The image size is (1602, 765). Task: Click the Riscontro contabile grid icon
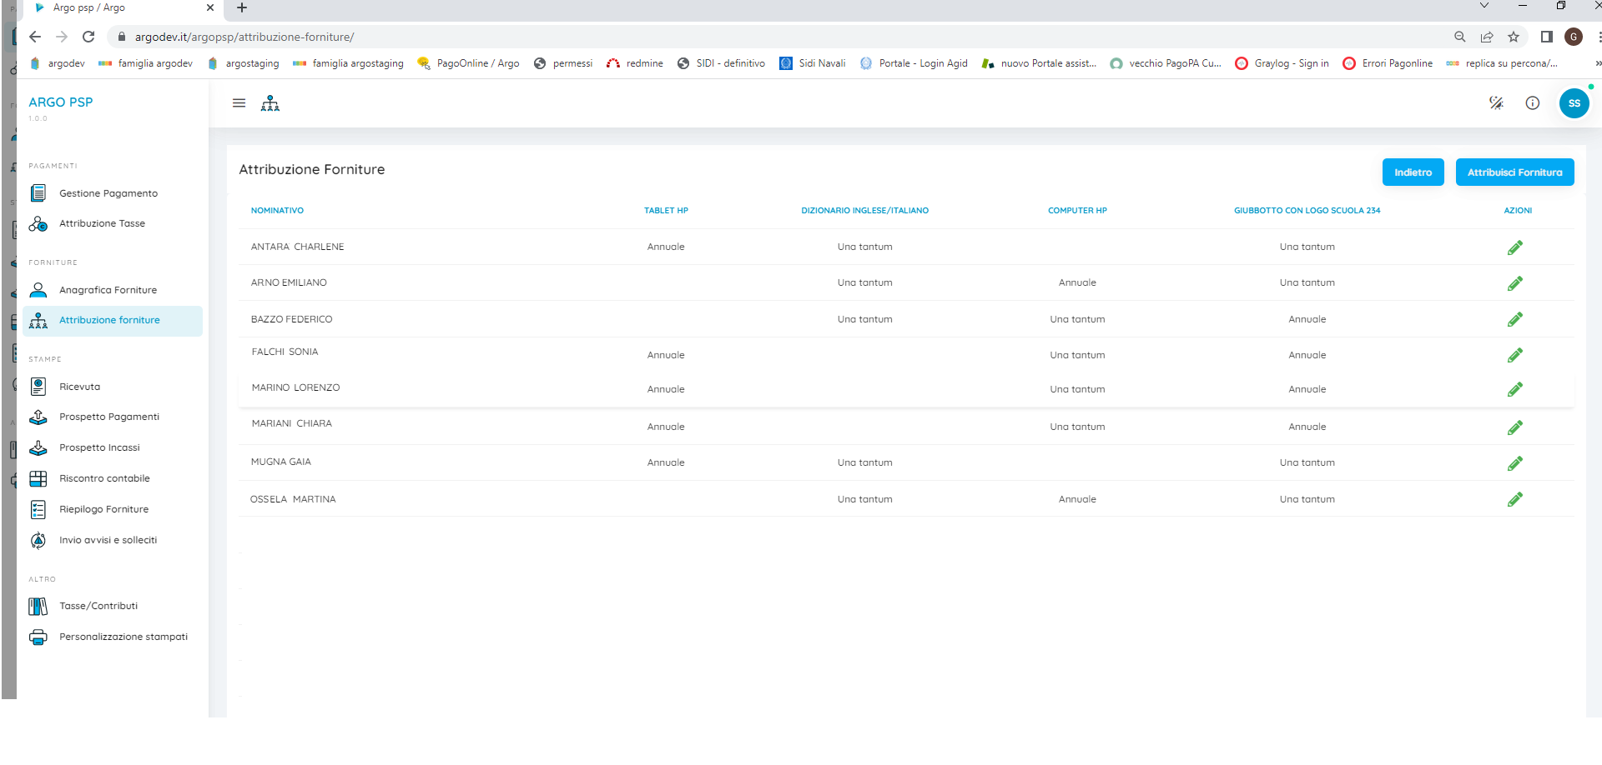coord(38,478)
